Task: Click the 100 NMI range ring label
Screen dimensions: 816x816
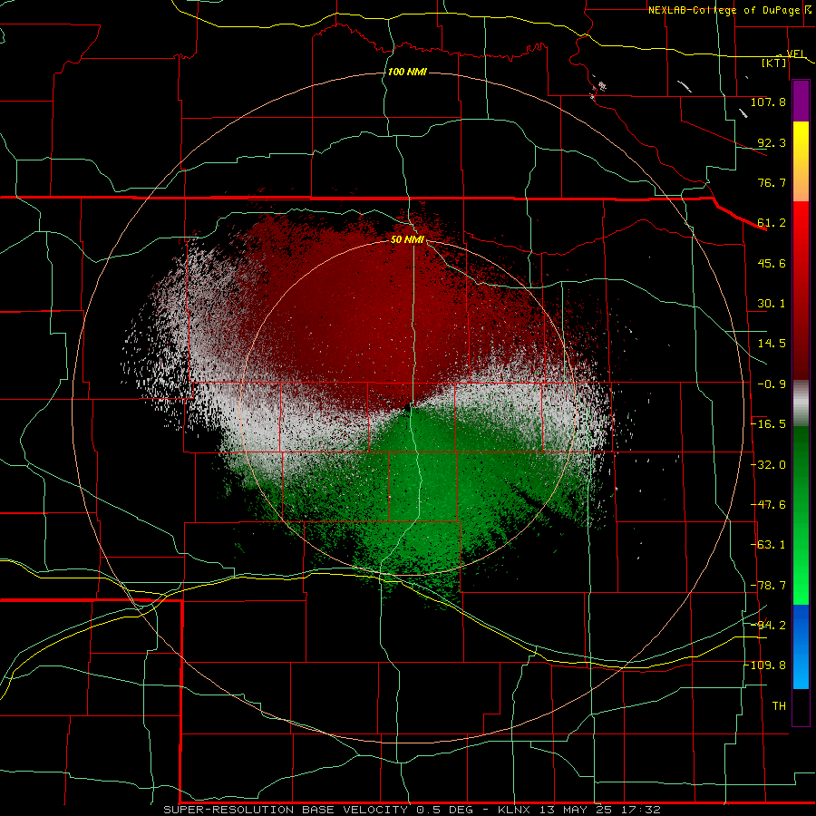Action: (x=407, y=72)
